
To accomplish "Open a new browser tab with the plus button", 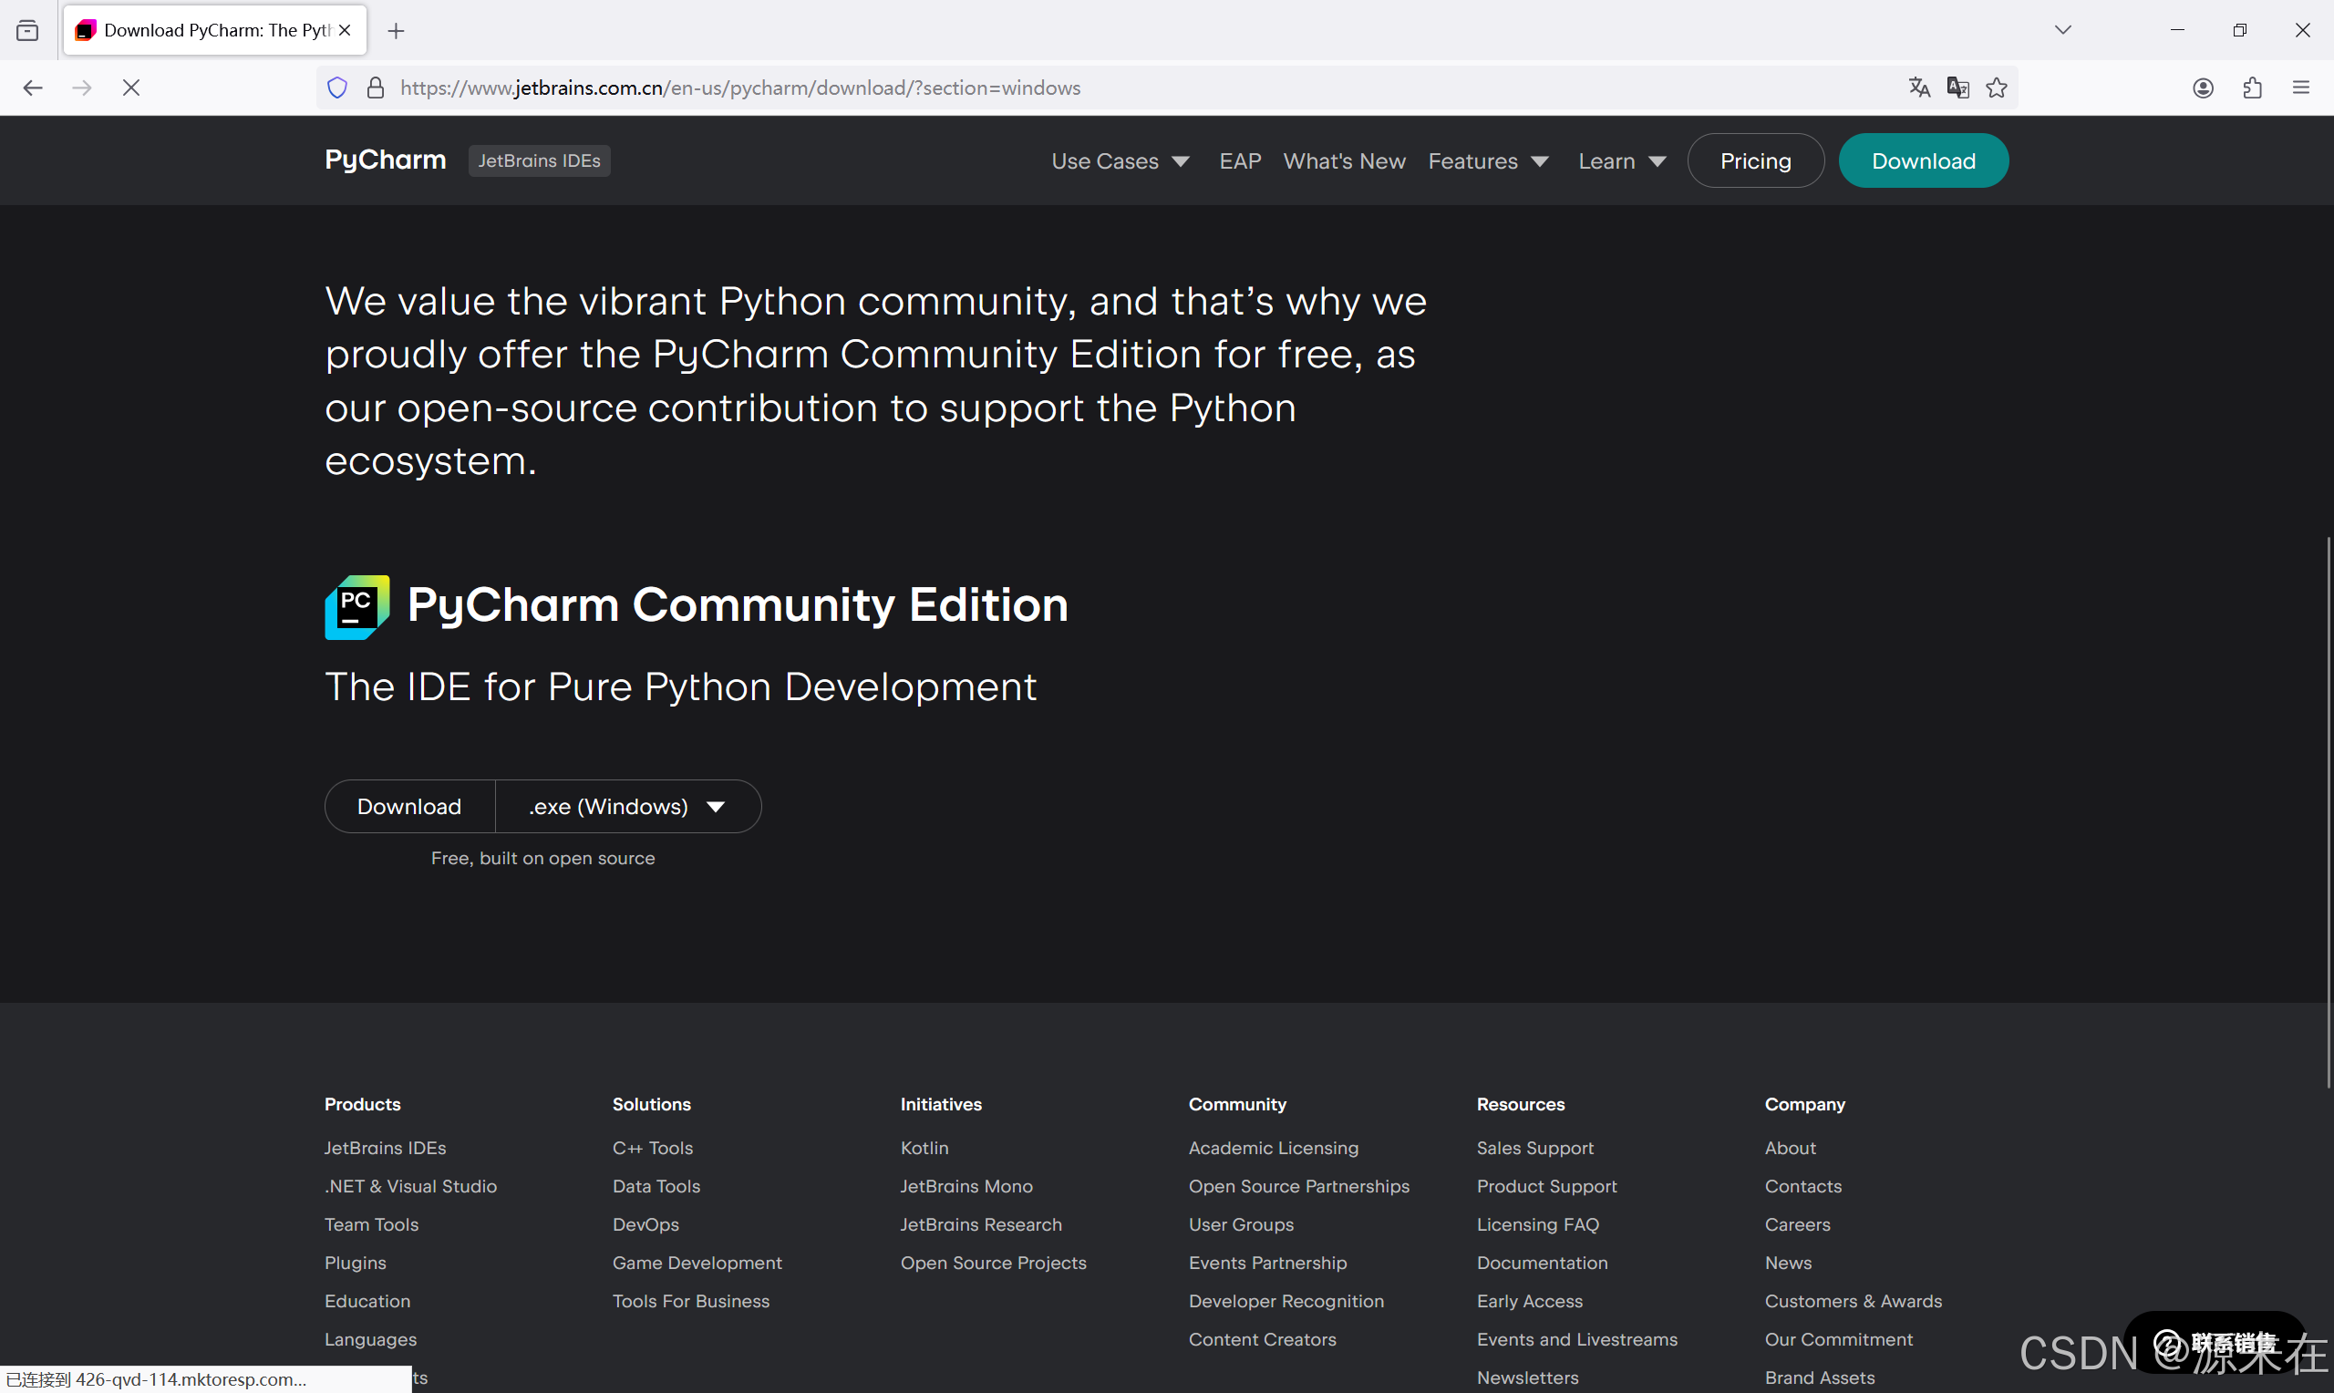I will click(396, 30).
